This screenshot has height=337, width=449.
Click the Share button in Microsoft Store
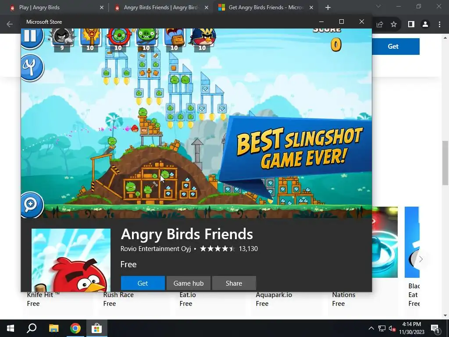tap(234, 283)
